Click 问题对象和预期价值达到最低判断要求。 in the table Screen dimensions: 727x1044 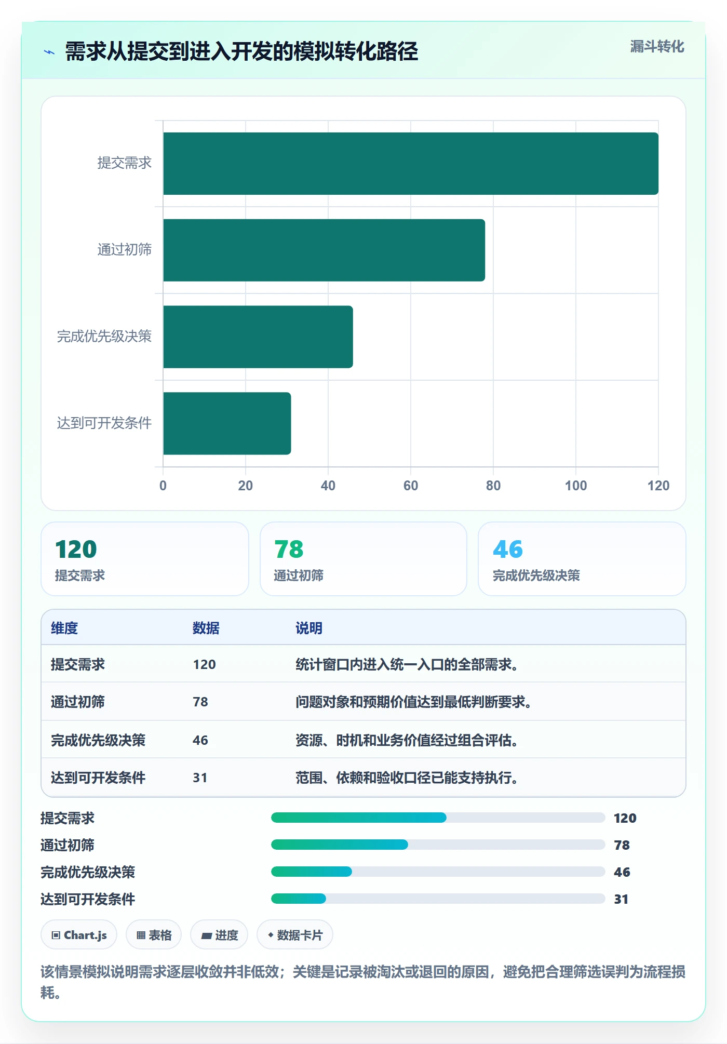[414, 702]
